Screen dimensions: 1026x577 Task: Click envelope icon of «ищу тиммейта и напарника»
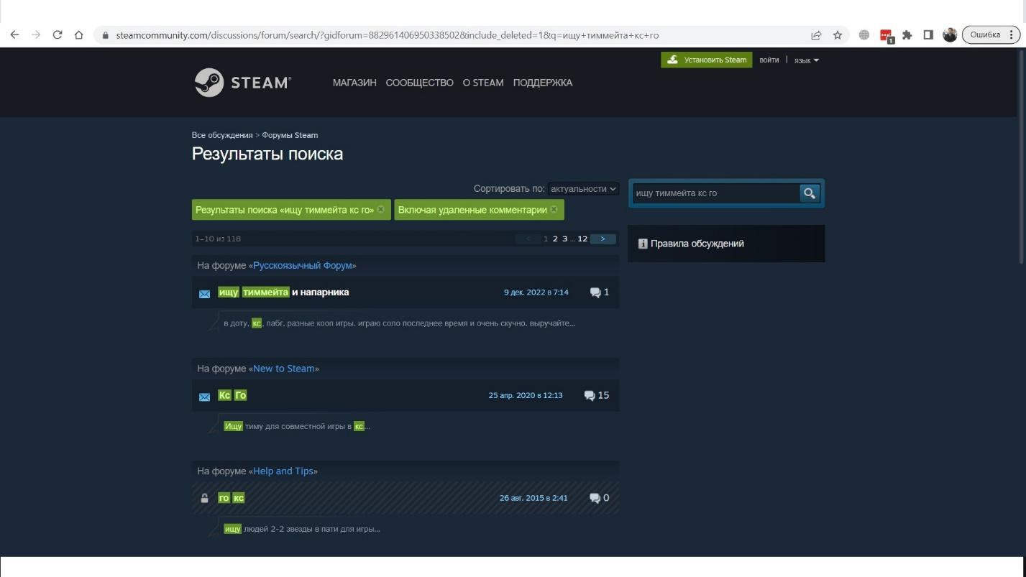coord(205,293)
